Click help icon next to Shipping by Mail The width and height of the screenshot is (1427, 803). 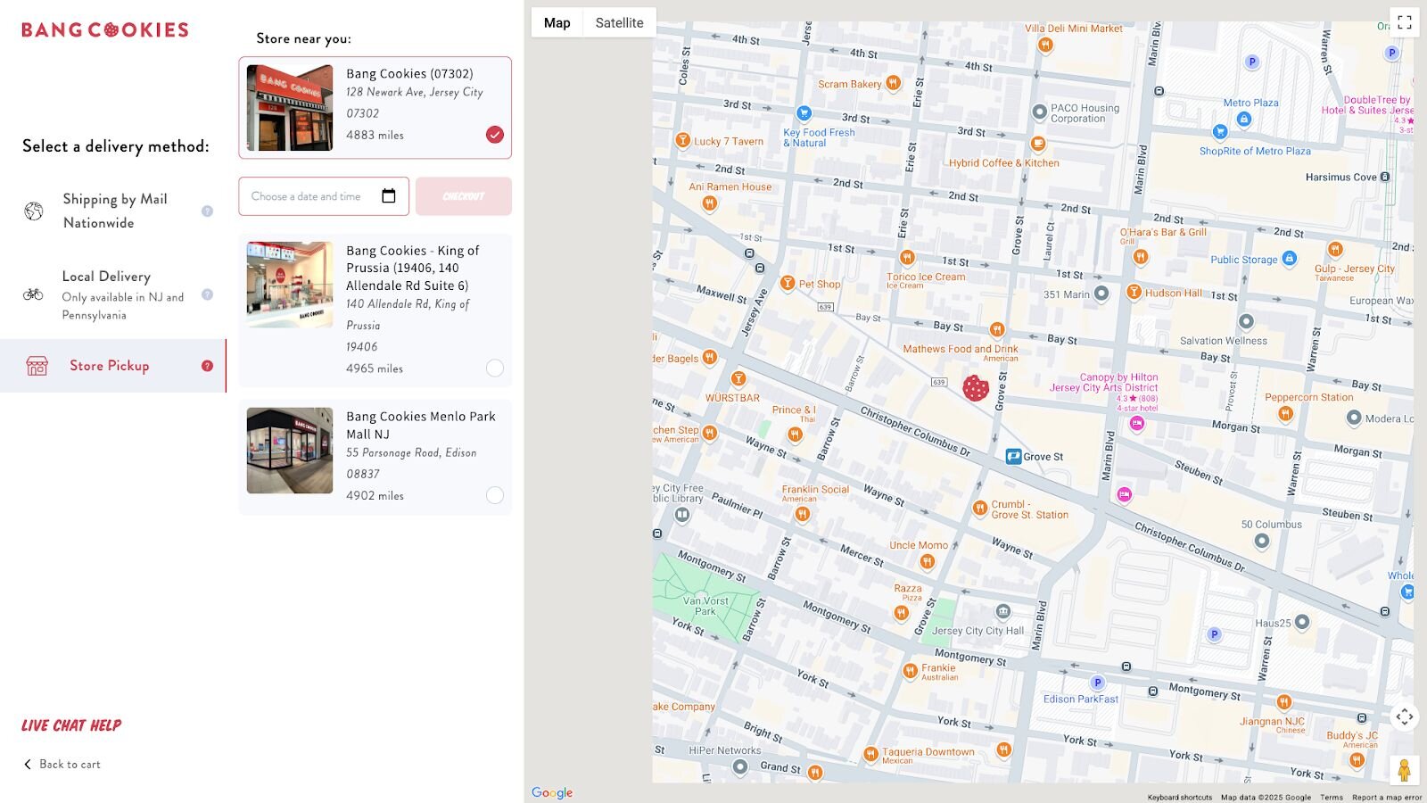tap(207, 211)
